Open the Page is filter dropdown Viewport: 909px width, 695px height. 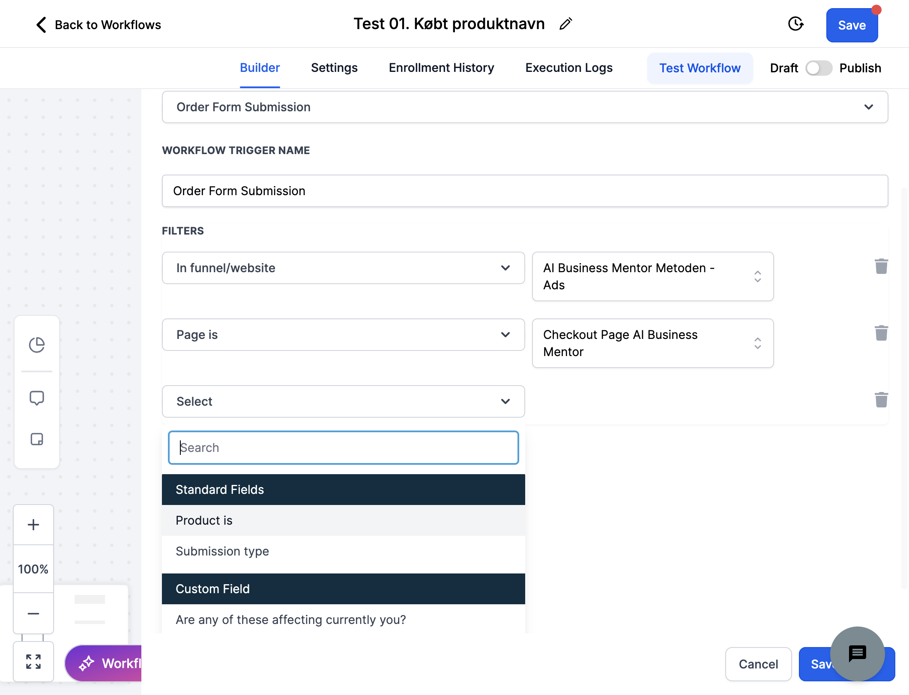click(x=344, y=335)
